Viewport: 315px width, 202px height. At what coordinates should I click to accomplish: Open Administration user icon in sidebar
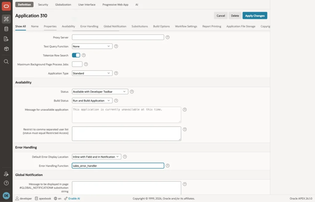point(6,174)
